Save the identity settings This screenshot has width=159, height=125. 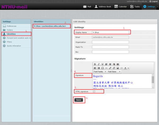point(78,100)
